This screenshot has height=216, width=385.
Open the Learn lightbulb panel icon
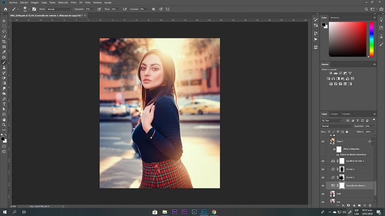pyautogui.click(x=381, y=20)
